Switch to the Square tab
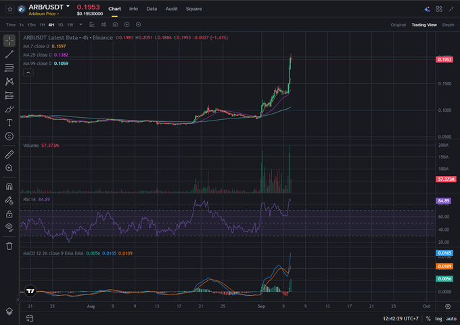 coord(193,9)
